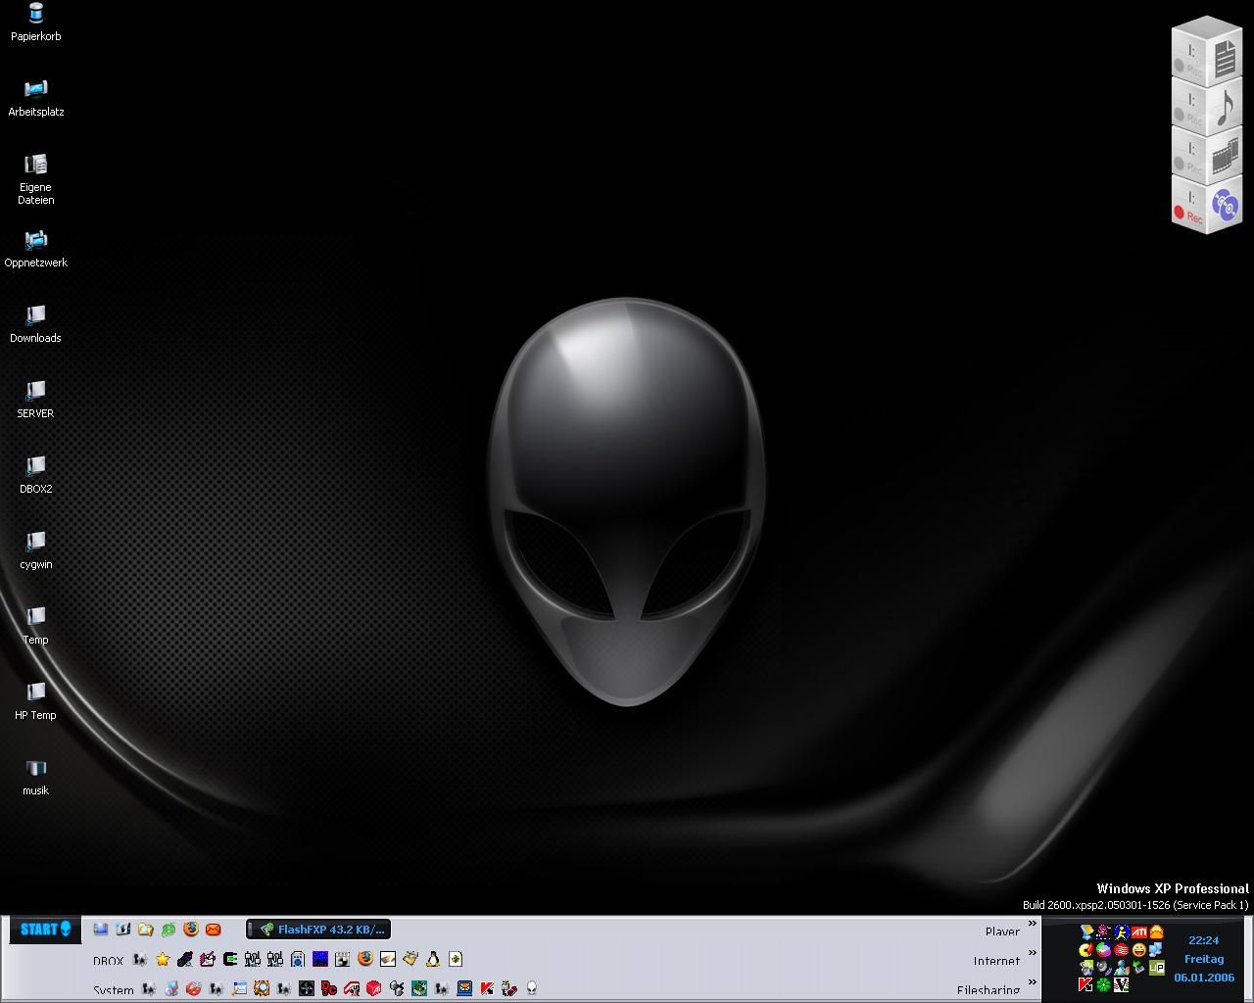The height and width of the screenshot is (1003, 1254).
Task: Click the film strip cube widget
Action: [1225, 157]
